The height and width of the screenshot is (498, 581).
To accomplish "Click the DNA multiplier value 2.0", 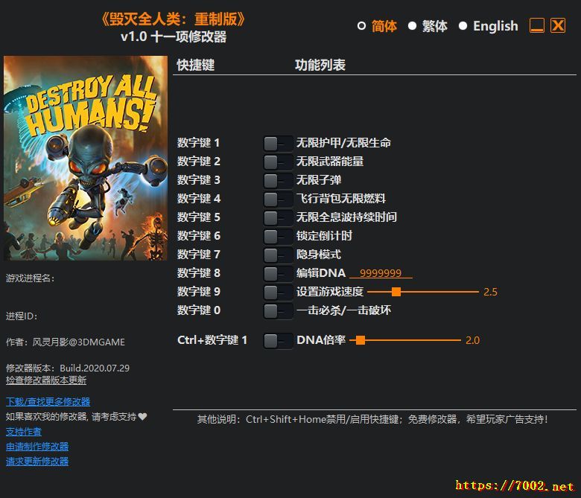I will [x=472, y=340].
